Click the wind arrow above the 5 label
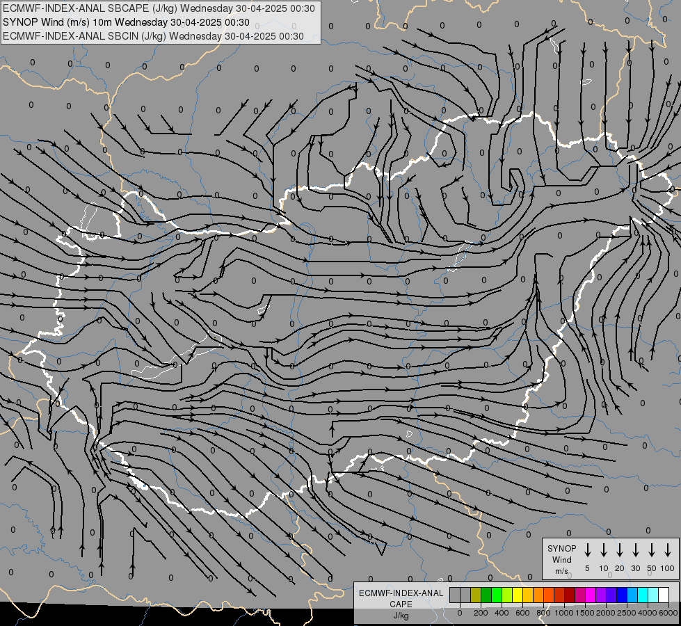 587,550
